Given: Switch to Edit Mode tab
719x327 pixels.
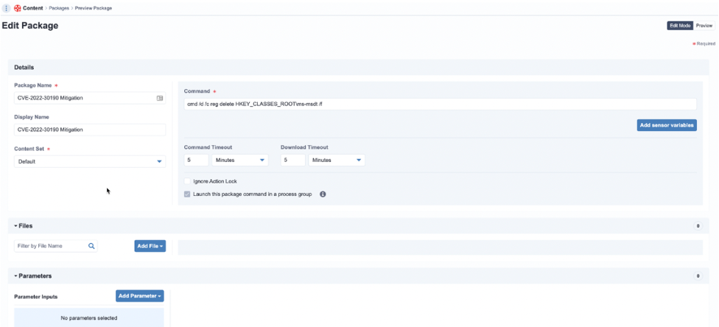Looking at the screenshot, I should [x=680, y=26].
